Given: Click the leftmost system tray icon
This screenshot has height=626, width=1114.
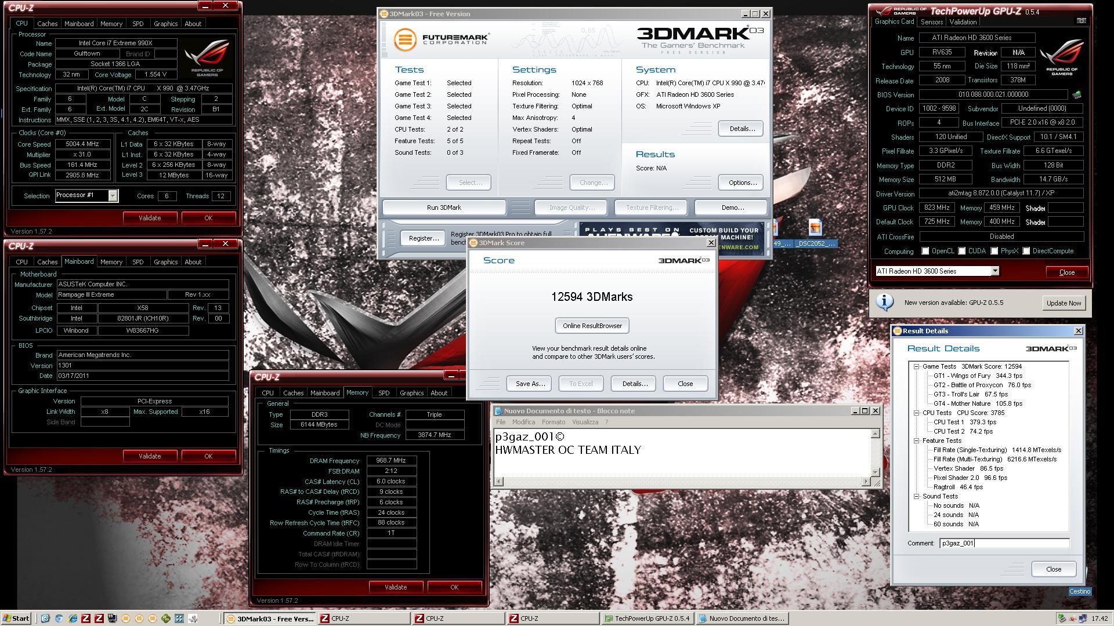Looking at the screenshot, I should point(1062,618).
